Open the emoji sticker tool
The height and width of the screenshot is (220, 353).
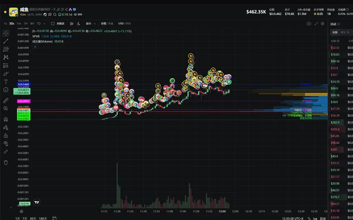coord(6,90)
